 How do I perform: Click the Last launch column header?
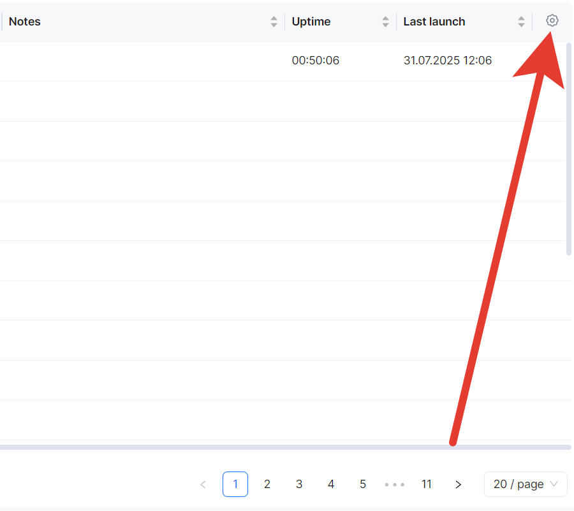(434, 22)
